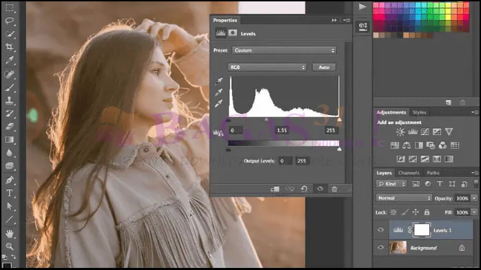The height and width of the screenshot is (270, 481).
Task: Switch to the Channels tab
Action: [409, 173]
